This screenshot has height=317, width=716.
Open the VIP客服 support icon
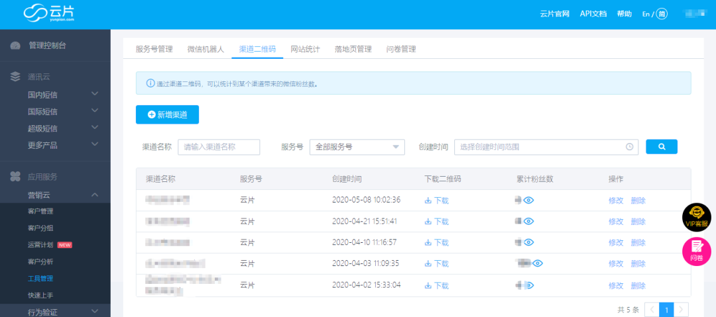pyautogui.click(x=696, y=216)
